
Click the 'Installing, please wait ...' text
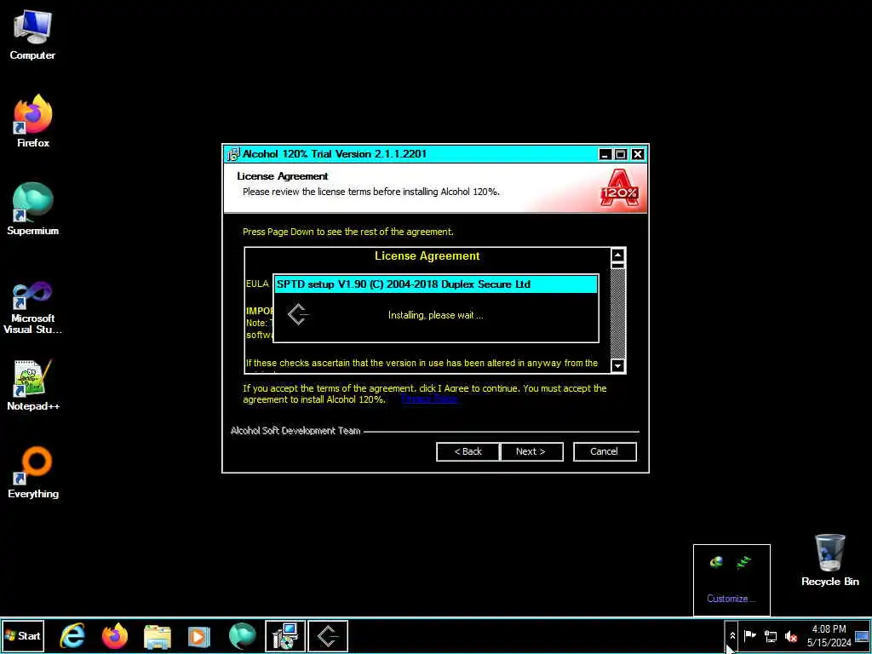tap(435, 315)
